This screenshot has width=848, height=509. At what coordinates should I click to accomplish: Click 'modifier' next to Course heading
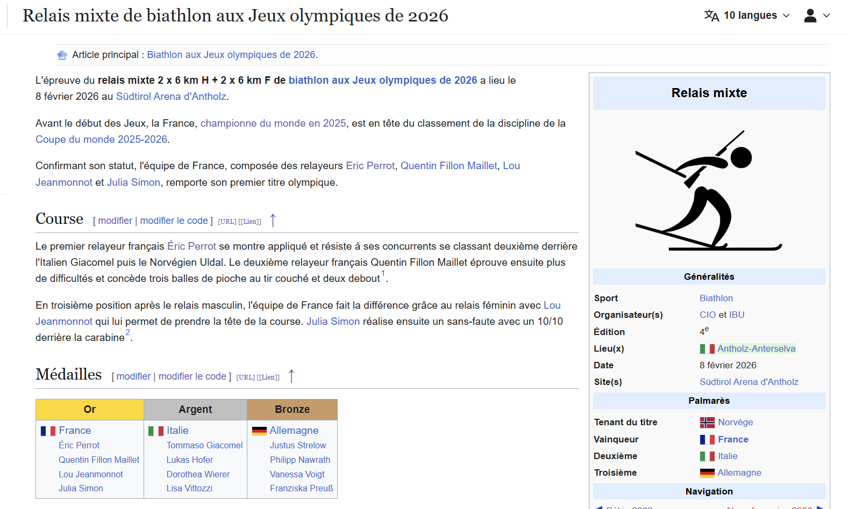pos(115,221)
